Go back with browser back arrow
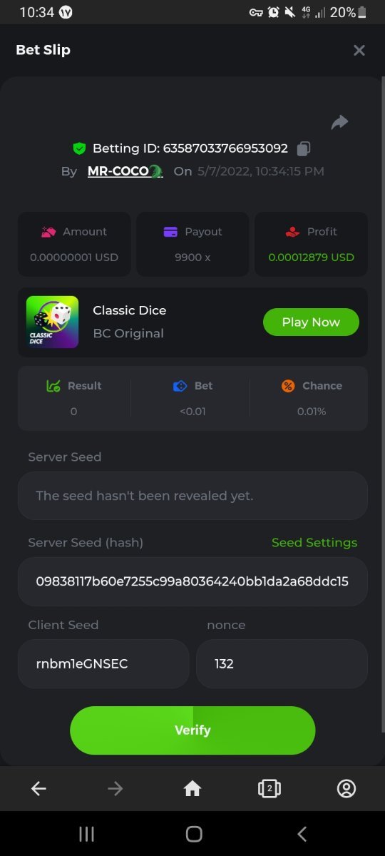This screenshot has width=385, height=856. [38, 788]
